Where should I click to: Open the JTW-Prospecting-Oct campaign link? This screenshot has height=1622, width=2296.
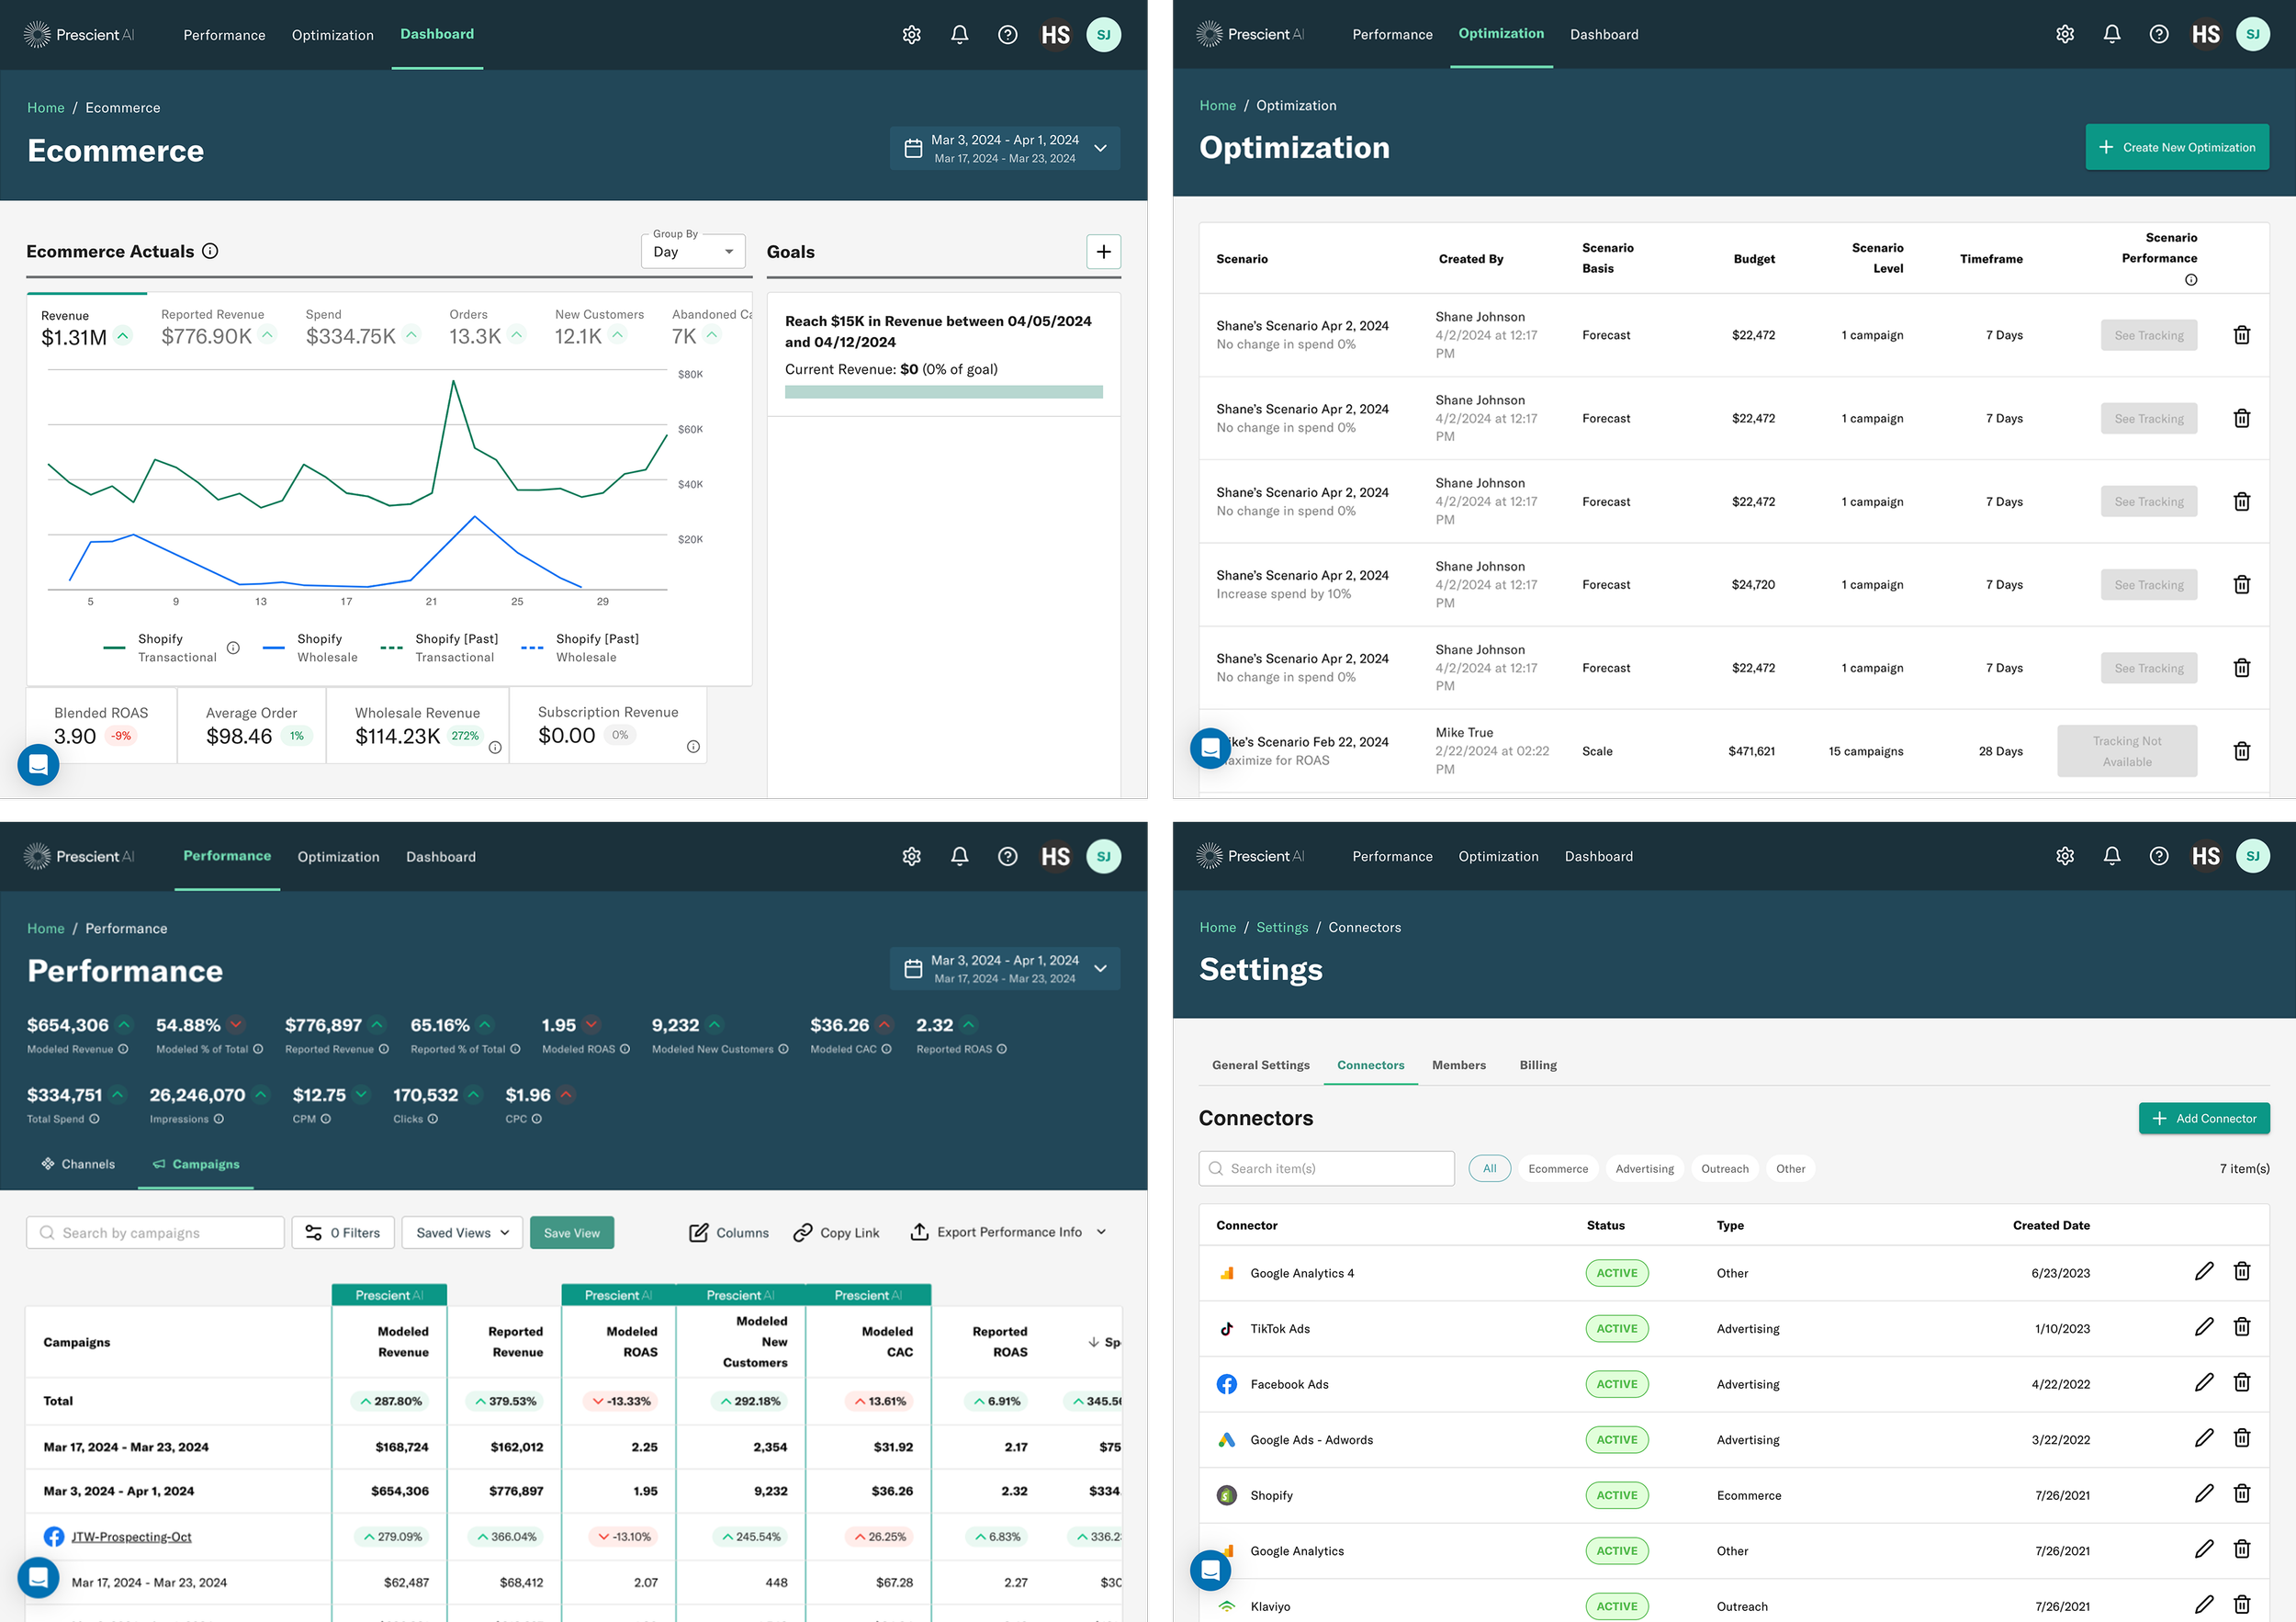coord(131,1537)
